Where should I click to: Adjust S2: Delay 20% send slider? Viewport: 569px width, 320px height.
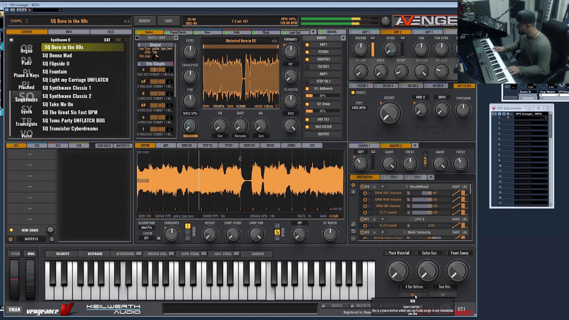pyautogui.click(x=323, y=111)
